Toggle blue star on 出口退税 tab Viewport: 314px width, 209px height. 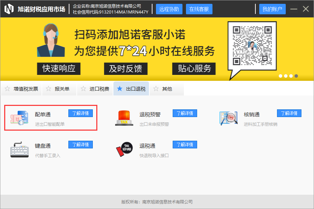coord(120,88)
